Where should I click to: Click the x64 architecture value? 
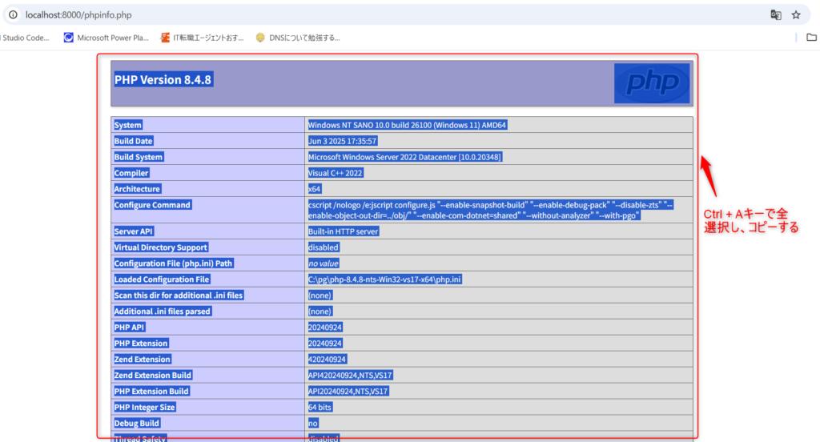[314, 189]
